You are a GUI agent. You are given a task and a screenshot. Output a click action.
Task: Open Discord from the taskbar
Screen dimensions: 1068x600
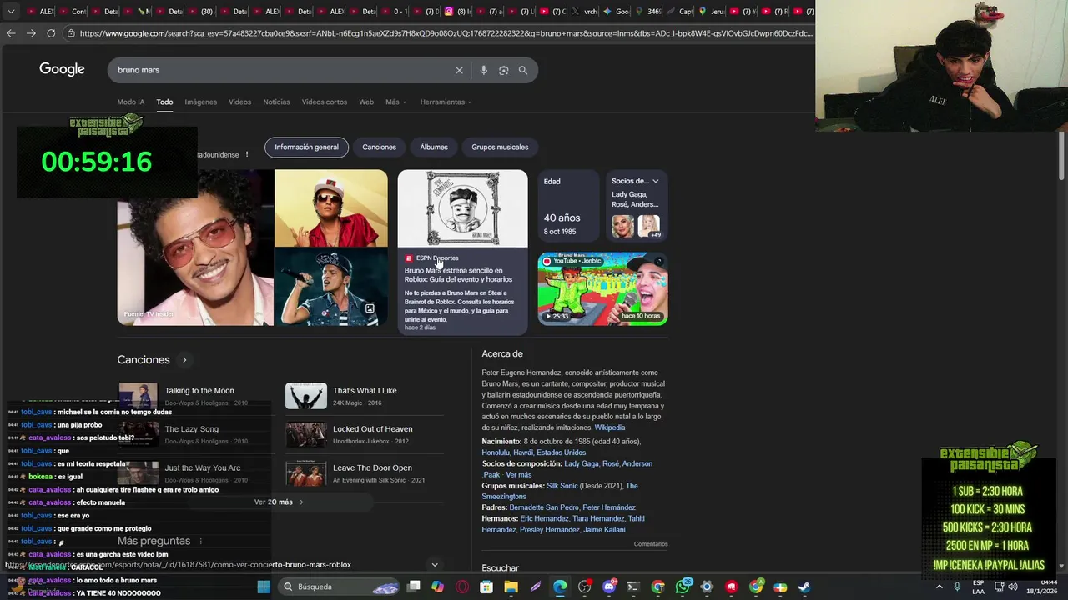tap(609, 587)
